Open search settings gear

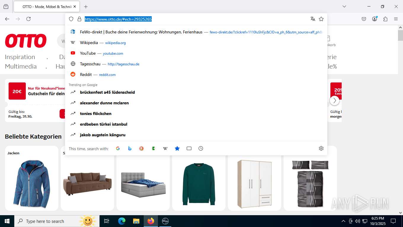click(321, 148)
